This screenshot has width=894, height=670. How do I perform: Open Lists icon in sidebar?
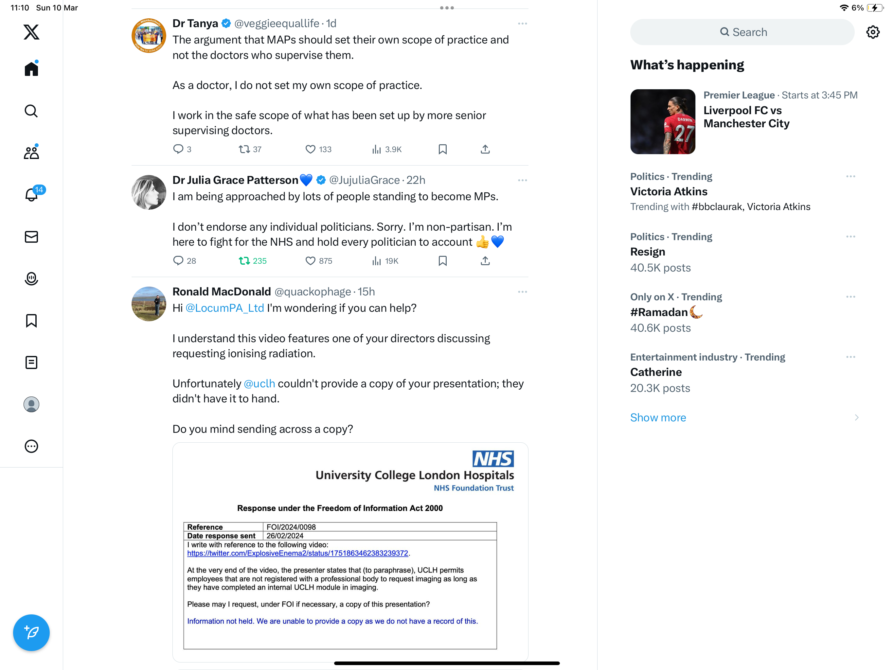tap(31, 362)
